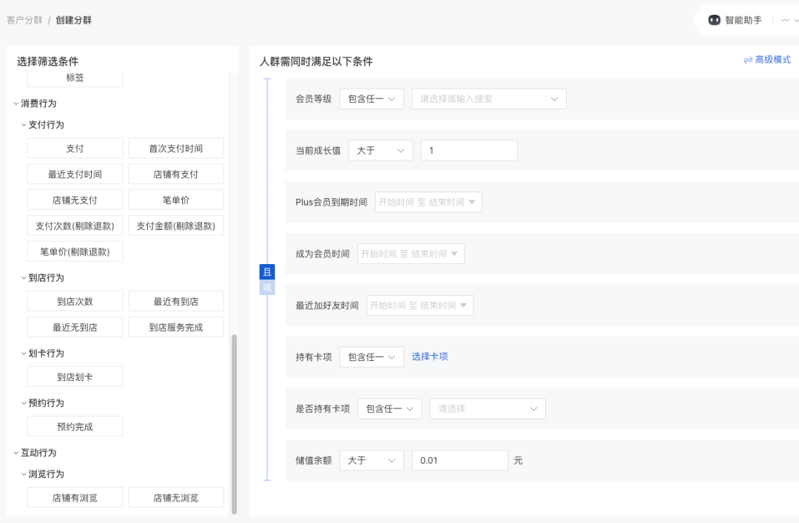This screenshot has height=523, width=799.
Task: Open the 当前成长值 comparison dropdown showing 大于
Action: click(380, 150)
